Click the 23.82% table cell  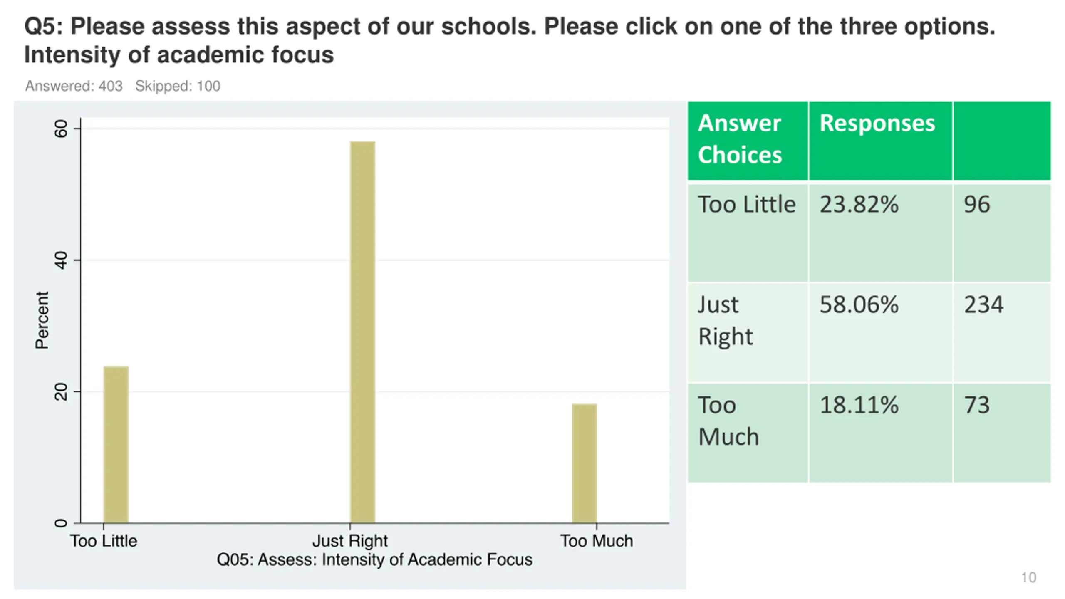(x=880, y=233)
